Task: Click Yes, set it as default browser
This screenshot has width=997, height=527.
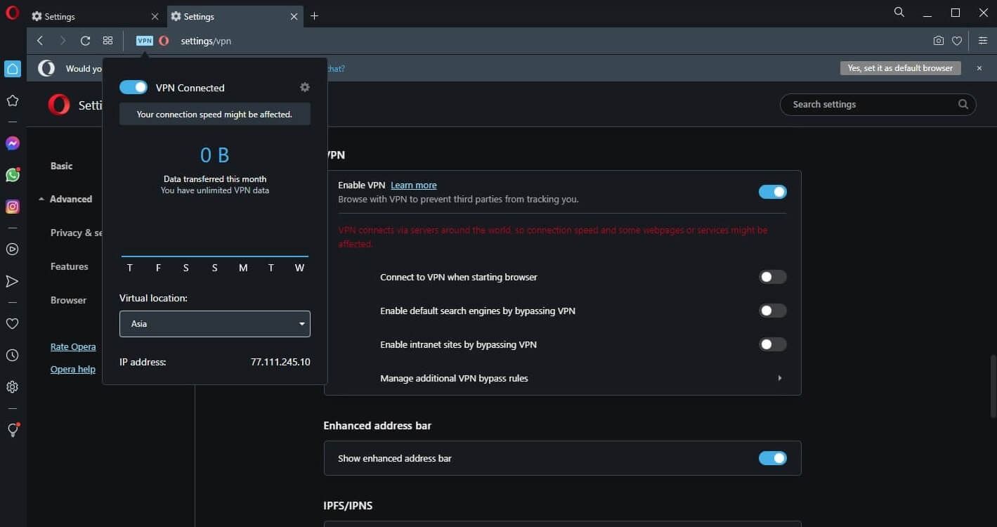Action: click(x=900, y=68)
